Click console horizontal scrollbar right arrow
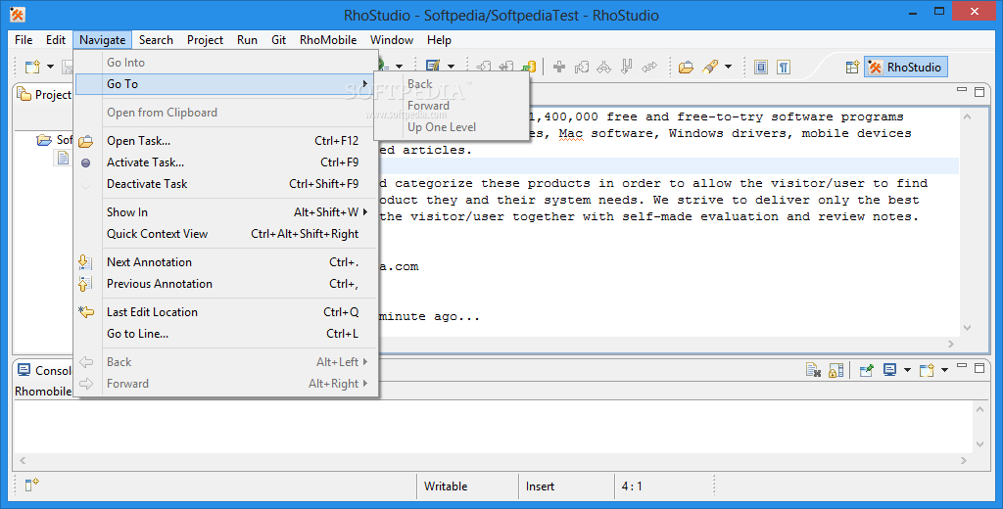 pyautogui.click(x=964, y=460)
